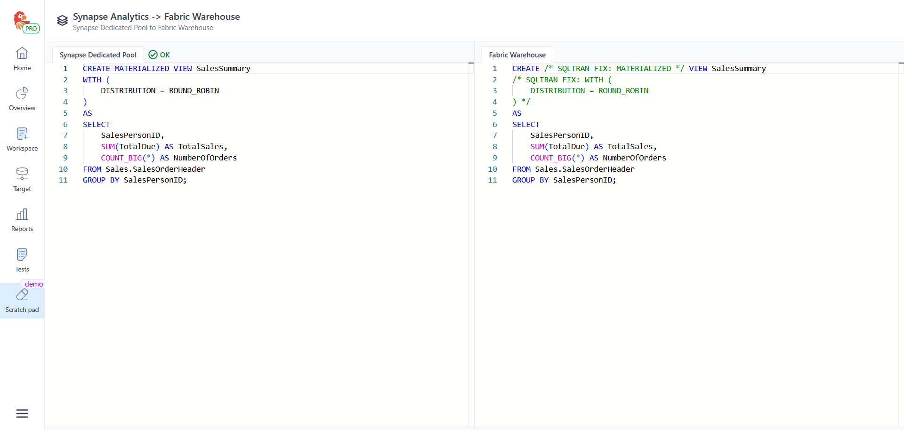The height and width of the screenshot is (430, 904).
Task: Select the Fabric Warehouse tab
Action: pos(517,55)
